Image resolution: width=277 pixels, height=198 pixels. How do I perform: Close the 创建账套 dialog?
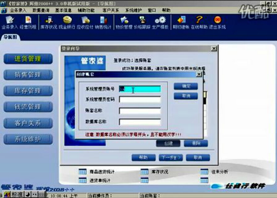(x=199, y=75)
